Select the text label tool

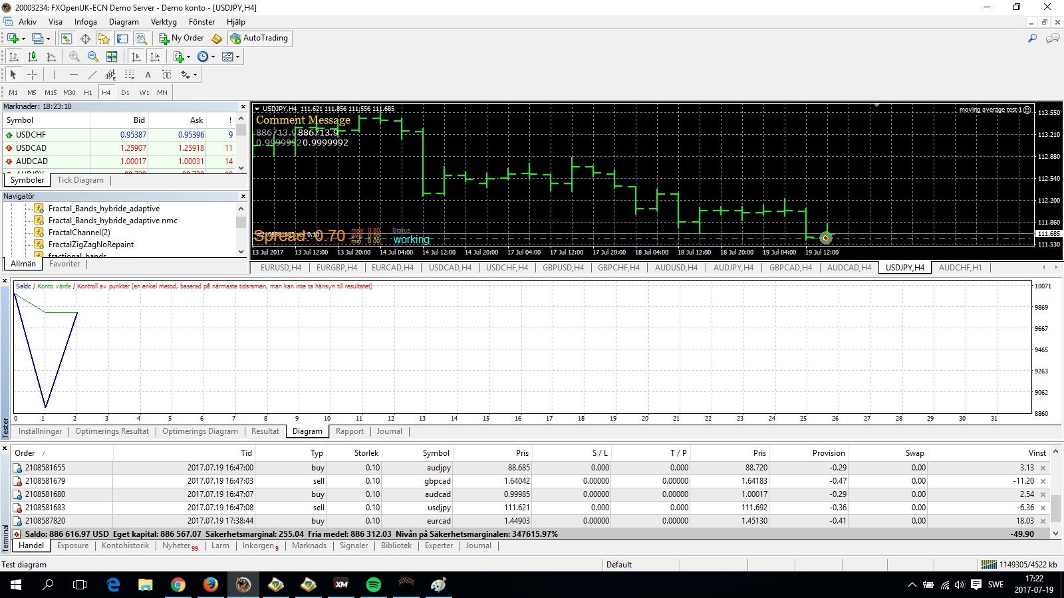point(166,74)
